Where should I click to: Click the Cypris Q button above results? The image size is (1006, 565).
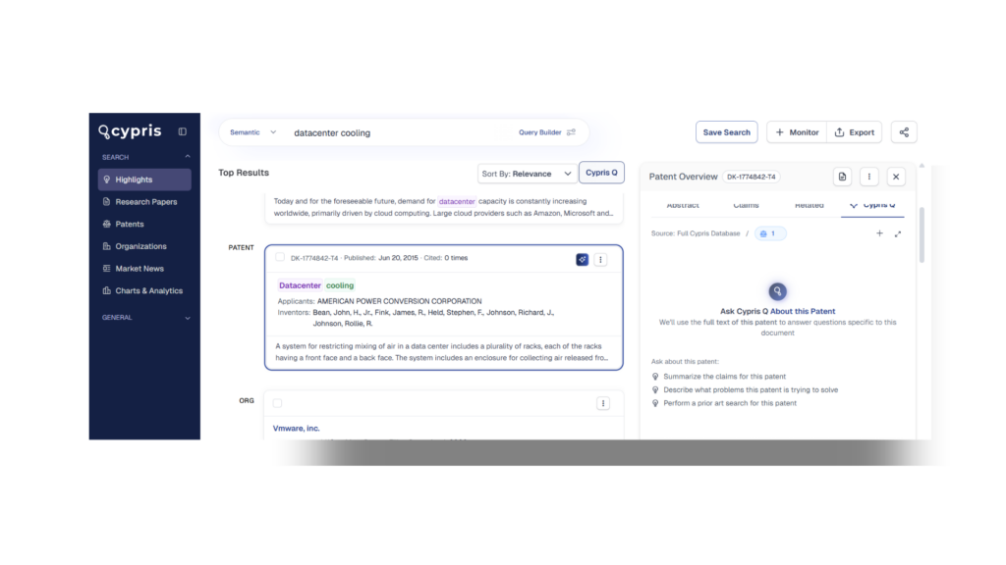(601, 173)
